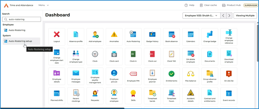Screen dimensions: 259x109
Task: Click Clear cache
Action: pos(208,5)
